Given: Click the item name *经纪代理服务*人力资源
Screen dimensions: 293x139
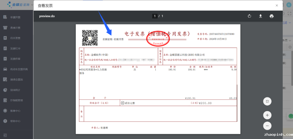Looking at the screenshot, I should [x=93, y=69].
